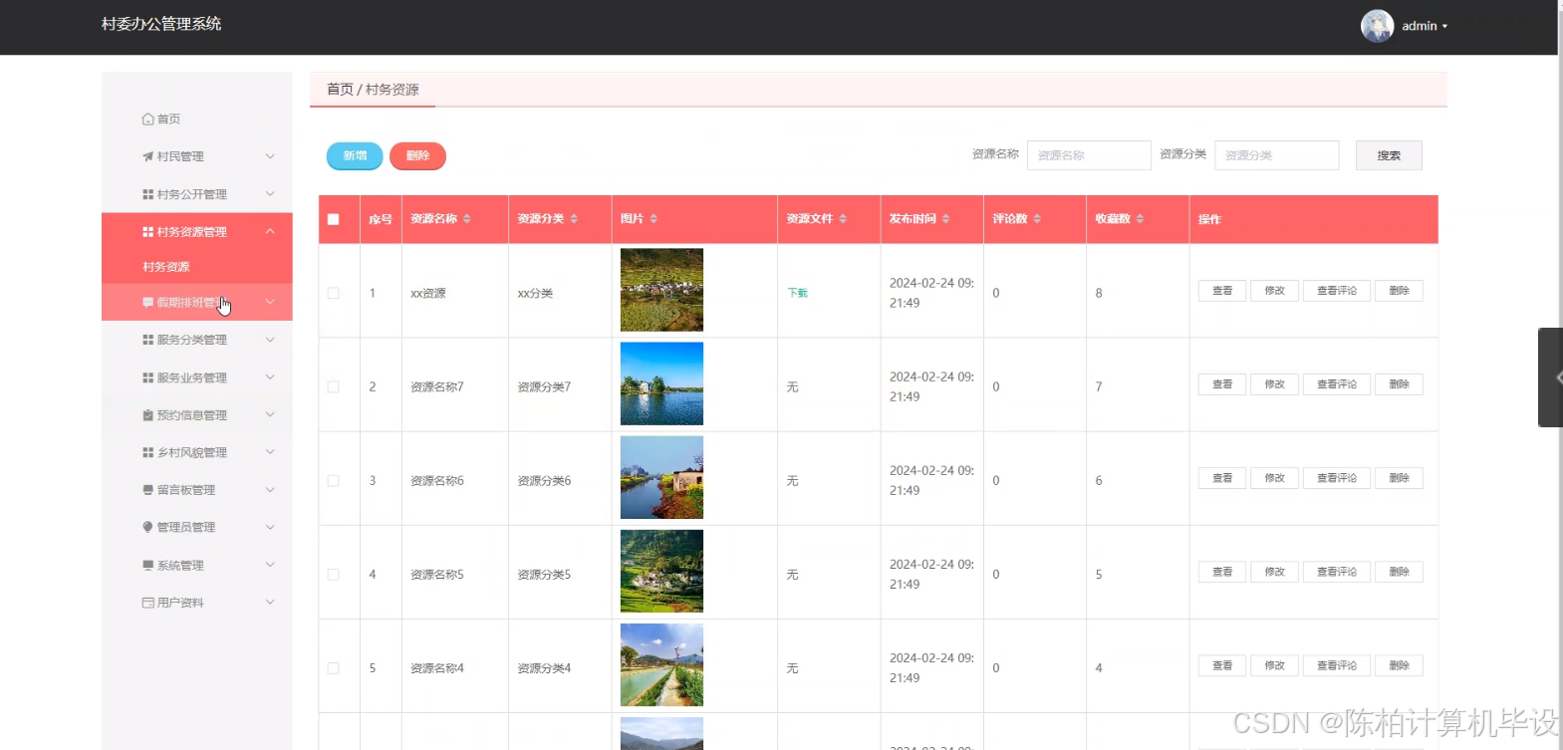Click the chat icon of 假期排班管理
This screenshot has width=1563, height=750.
point(147,302)
